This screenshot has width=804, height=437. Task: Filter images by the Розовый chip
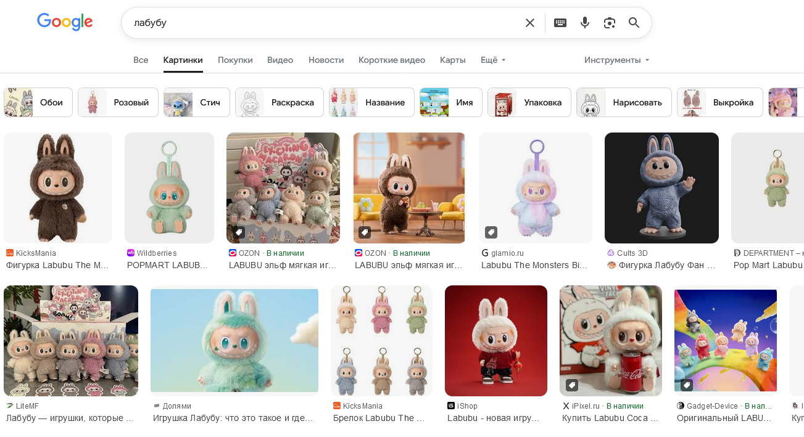118,102
